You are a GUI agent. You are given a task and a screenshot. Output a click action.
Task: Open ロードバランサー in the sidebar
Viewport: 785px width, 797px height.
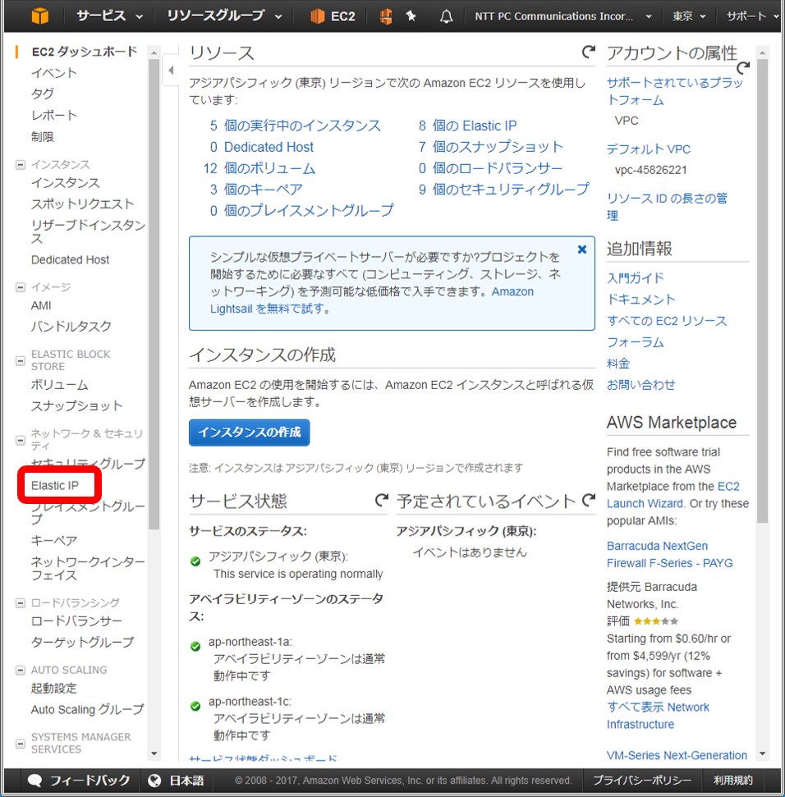76,621
